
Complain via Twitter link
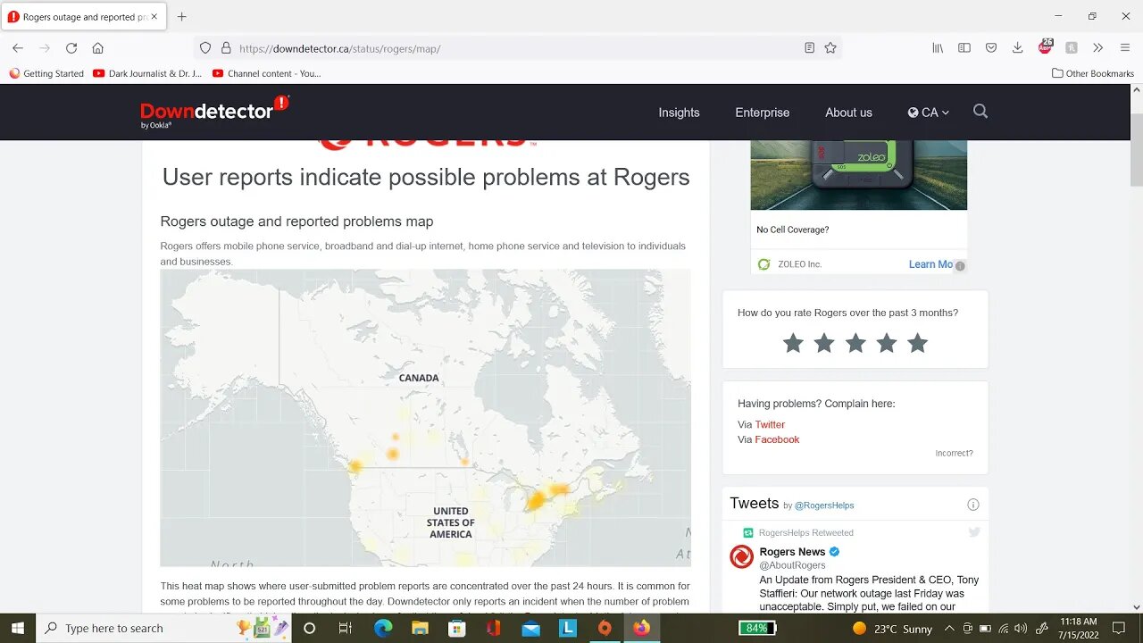[770, 424]
